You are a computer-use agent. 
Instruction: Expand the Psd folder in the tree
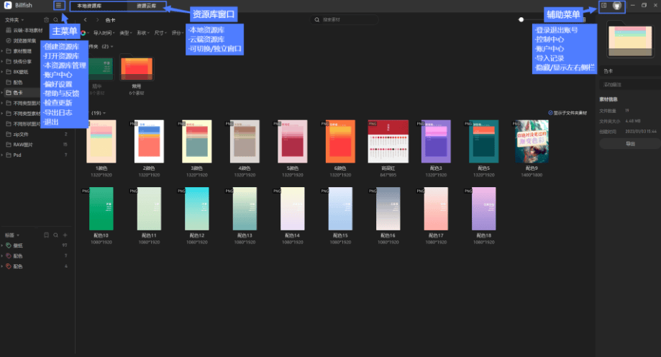coord(2,155)
